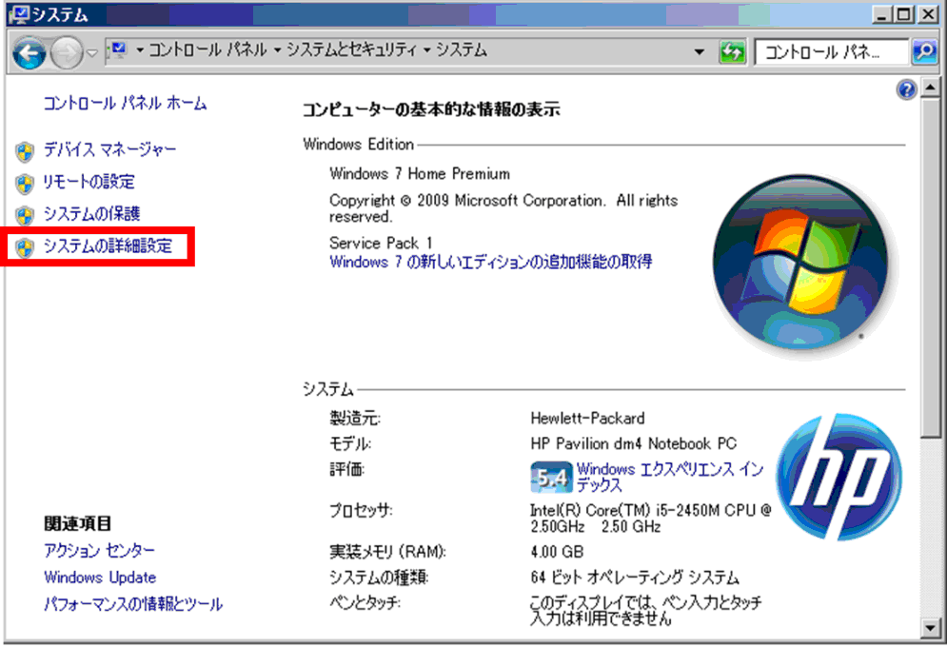Open システムの保護 link
The image size is (947, 647).
(91, 214)
